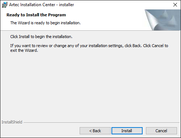181x138 pixels.
Task: Click the word 'installer' in the window title
Action: pyautogui.click(x=67, y=5)
